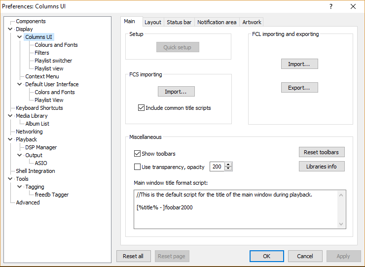The image size is (365, 267).
Task: Disable the Show toolbars checkbox
Action: click(138, 154)
